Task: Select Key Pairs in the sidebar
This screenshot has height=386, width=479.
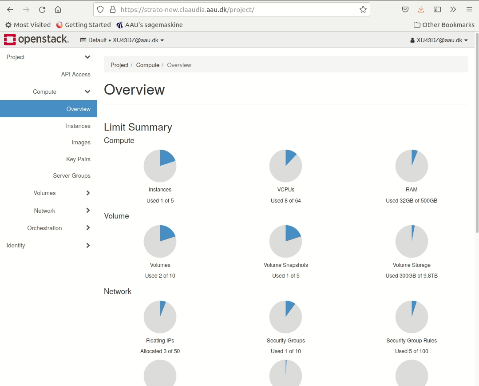Action: click(x=78, y=159)
